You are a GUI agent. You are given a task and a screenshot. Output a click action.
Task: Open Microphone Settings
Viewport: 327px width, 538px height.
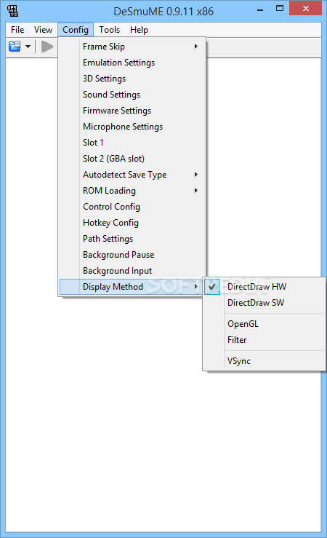click(132, 127)
